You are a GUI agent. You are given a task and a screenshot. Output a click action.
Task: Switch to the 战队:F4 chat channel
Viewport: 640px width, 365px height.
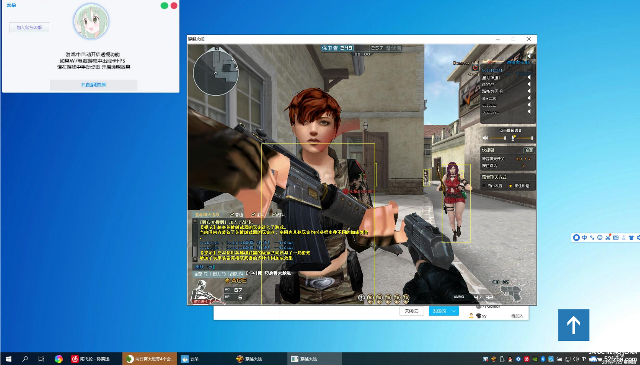click(x=237, y=274)
